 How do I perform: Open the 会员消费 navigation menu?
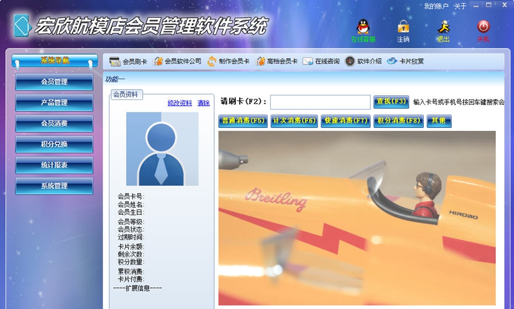(54, 123)
